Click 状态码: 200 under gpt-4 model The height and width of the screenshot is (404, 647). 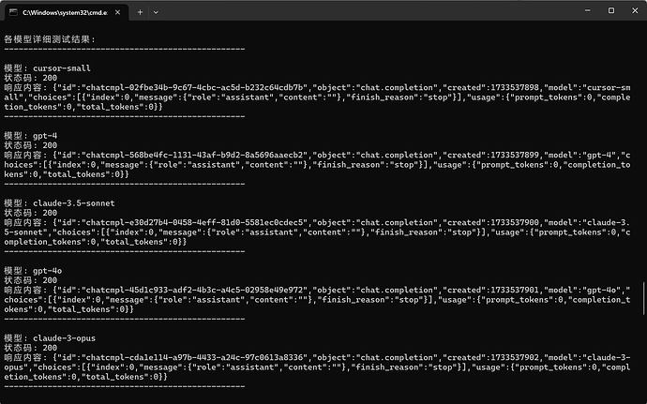pyautogui.click(x=31, y=145)
